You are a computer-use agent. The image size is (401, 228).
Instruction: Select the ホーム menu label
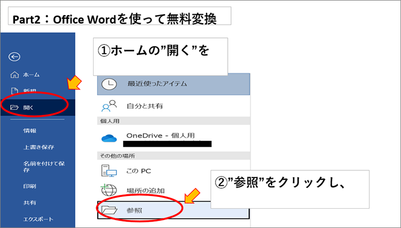tap(31, 75)
